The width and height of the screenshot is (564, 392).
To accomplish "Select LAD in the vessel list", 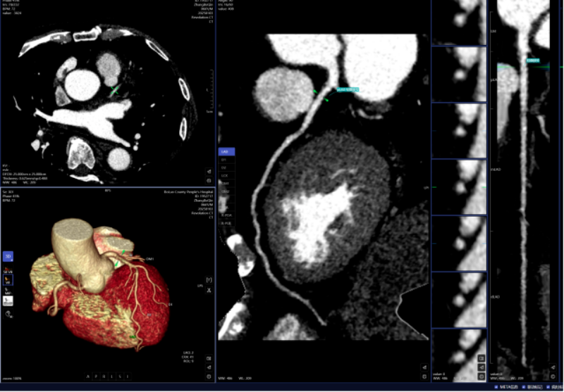I will coord(226,151).
